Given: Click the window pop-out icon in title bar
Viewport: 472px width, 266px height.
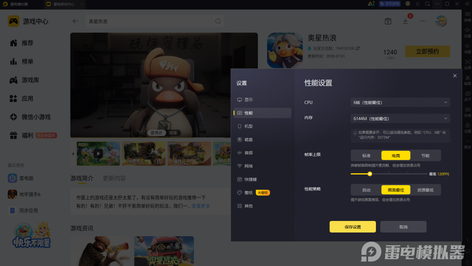Looking at the screenshot, I should coord(428,4).
